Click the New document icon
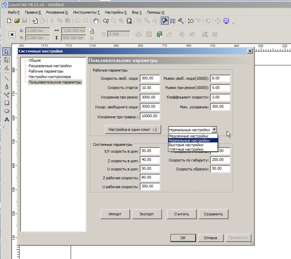This screenshot has height=259, width=291. click(10, 21)
